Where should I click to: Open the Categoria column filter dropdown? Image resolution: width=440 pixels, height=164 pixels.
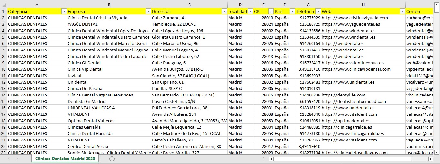pyautogui.click(x=64, y=11)
